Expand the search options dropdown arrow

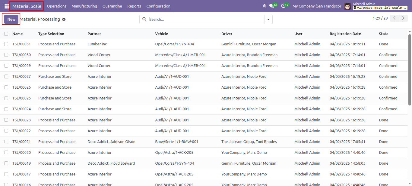pos(268,20)
